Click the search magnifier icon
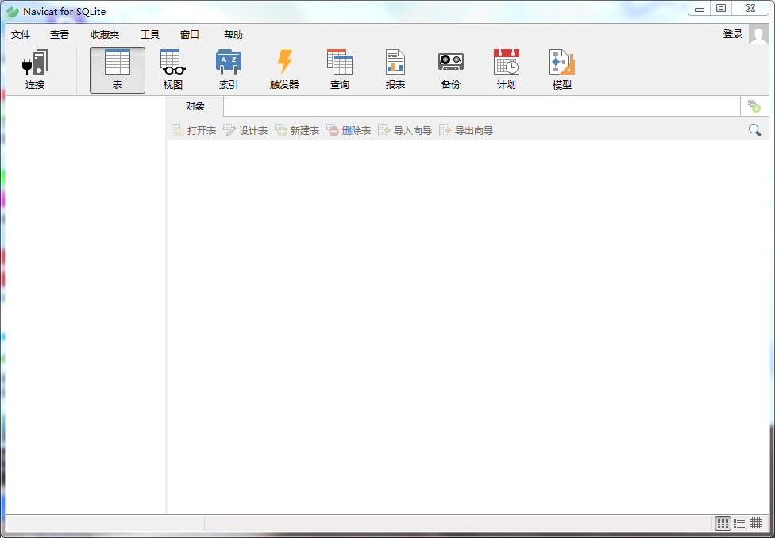This screenshot has width=775, height=538. pos(754,130)
